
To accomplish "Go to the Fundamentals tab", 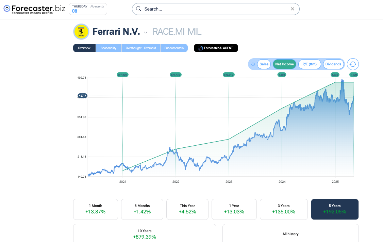I will [174, 48].
